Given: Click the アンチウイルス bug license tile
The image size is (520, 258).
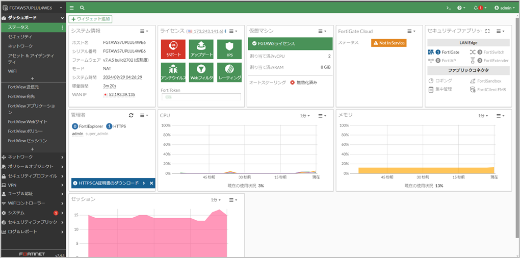Looking at the screenshot, I should coord(173,72).
